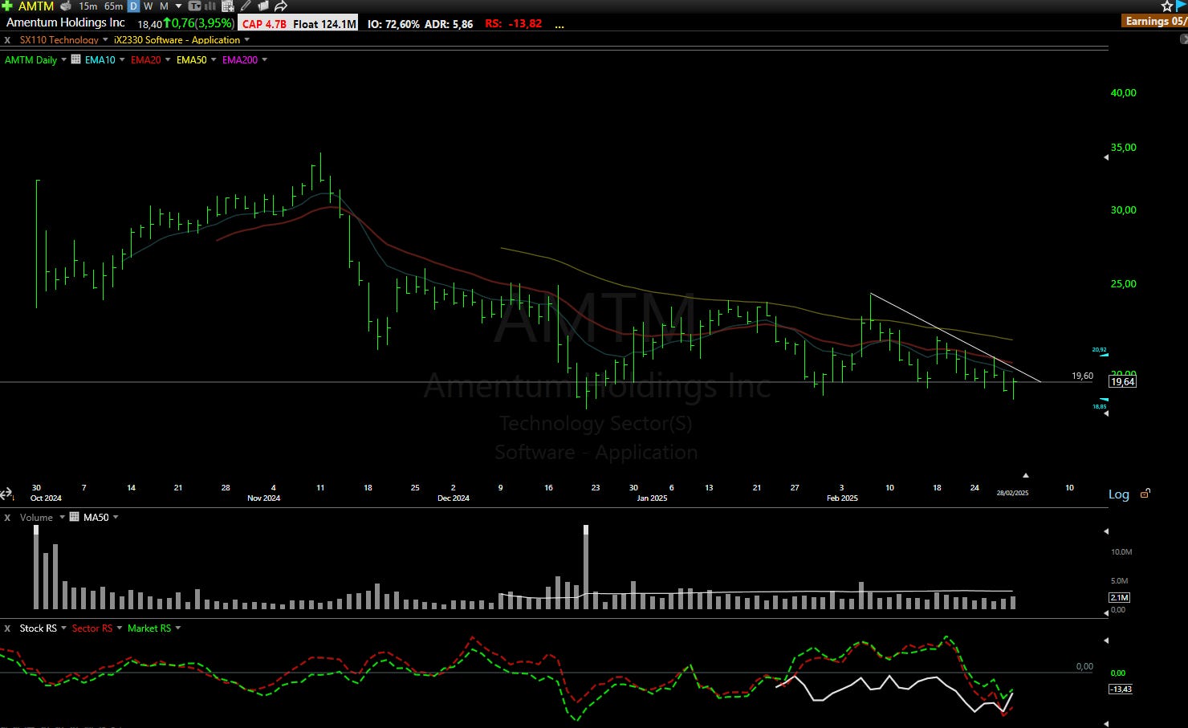Click the Float 124.1M value
This screenshot has width=1188, height=728.
click(324, 24)
